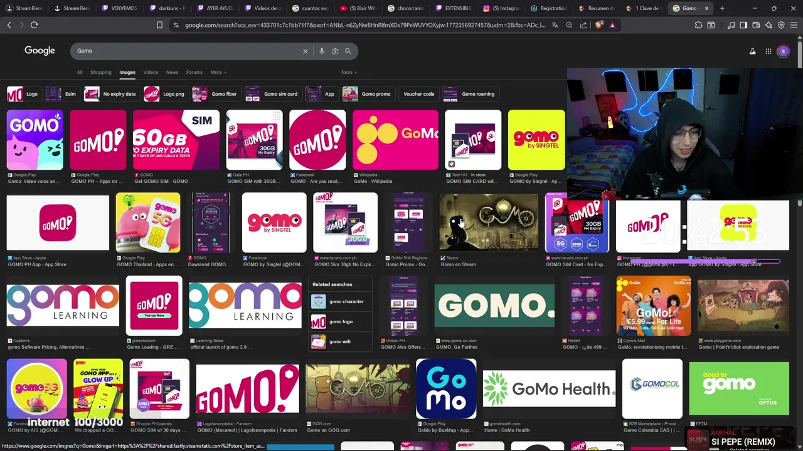
Task: Open the Good to gomo Optus image
Action: [739, 388]
